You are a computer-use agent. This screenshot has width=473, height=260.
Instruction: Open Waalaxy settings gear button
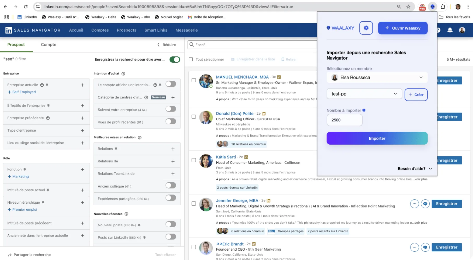[x=366, y=28]
